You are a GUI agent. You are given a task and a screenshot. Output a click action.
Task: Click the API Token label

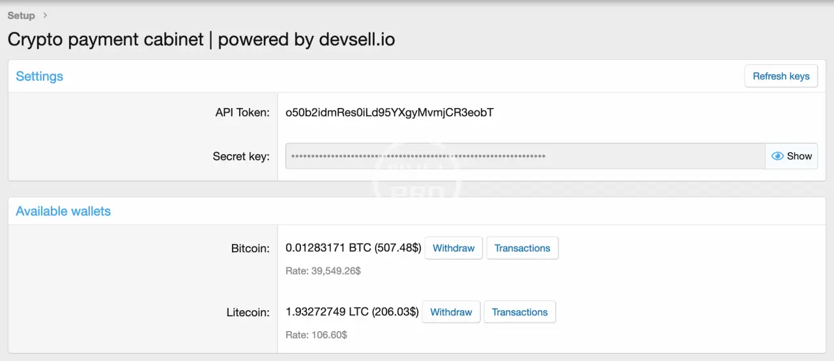point(242,113)
